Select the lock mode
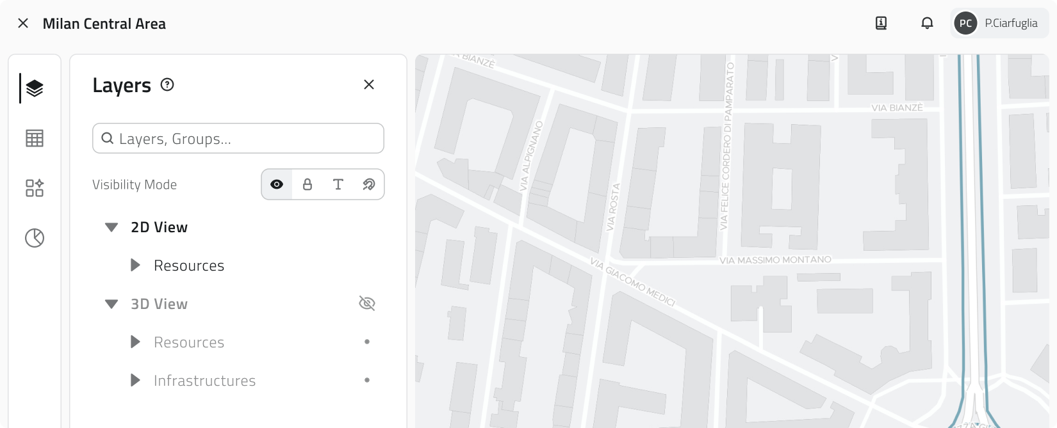Viewport: 1057px width, 428px height. 307,184
